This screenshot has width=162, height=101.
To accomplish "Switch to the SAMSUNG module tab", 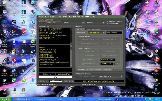I will (80, 29).
